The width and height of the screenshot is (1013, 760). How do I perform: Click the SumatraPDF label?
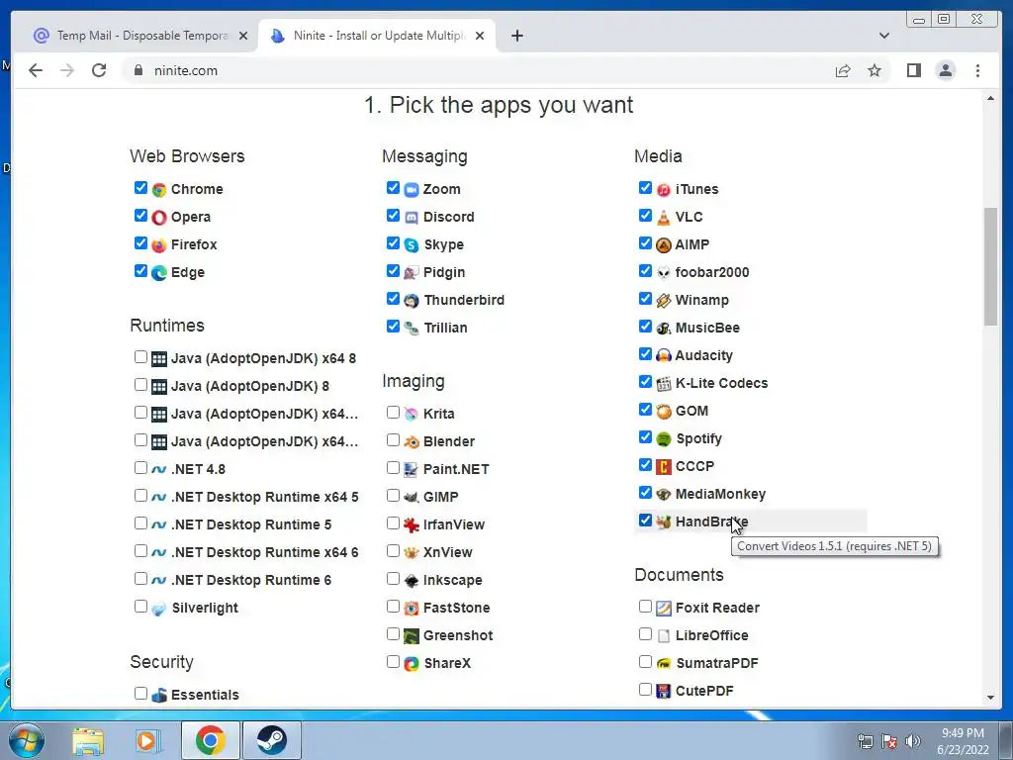coord(717,664)
